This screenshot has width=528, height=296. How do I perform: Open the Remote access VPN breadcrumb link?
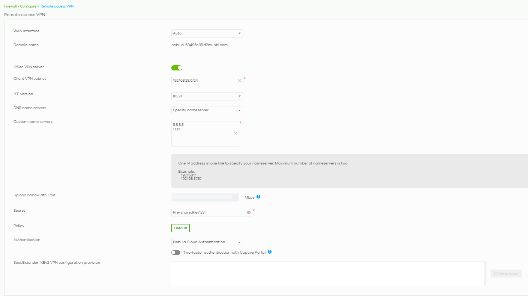click(x=57, y=6)
